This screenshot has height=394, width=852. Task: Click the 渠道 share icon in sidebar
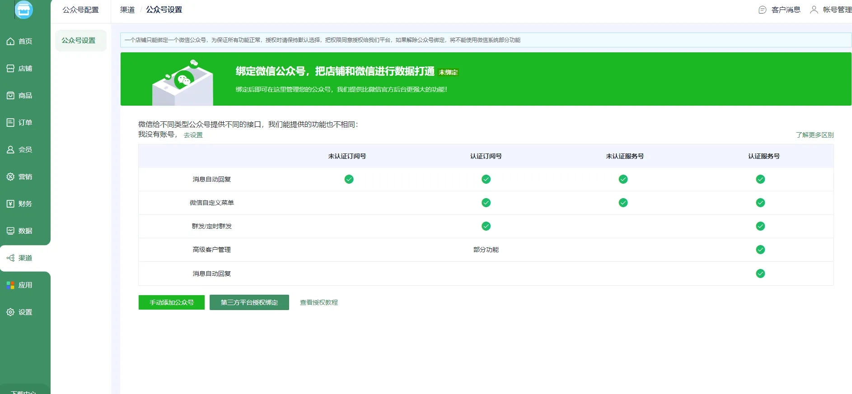tap(10, 258)
